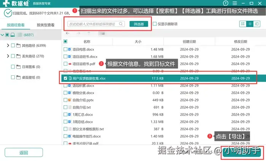Click the Word icon of 植物分类.docx
Screen dimensions: 266x161
[70, 93]
